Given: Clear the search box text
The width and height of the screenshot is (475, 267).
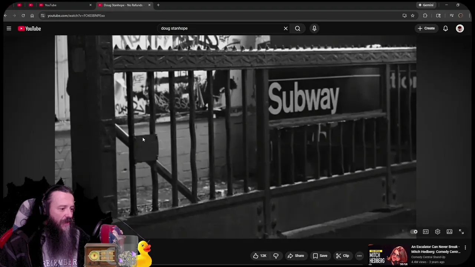Looking at the screenshot, I should point(286,28).
